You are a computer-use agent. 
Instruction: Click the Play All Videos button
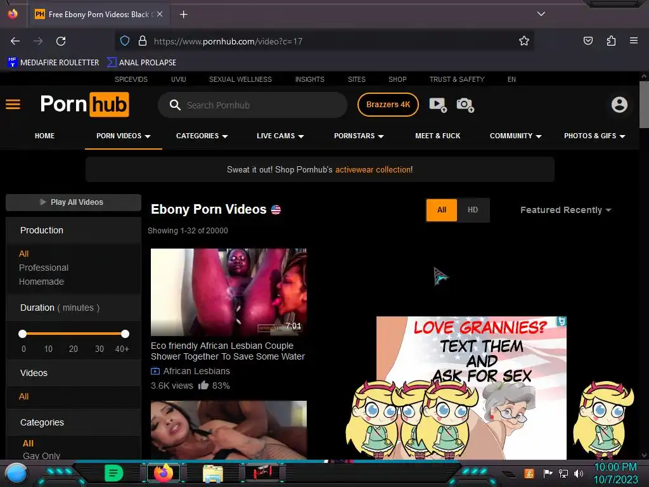(74, 202)
